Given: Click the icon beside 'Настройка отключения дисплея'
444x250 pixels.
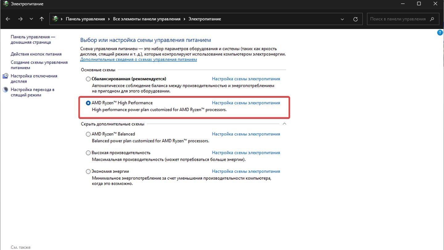Looking at the screenshot, I should (6, 76).
